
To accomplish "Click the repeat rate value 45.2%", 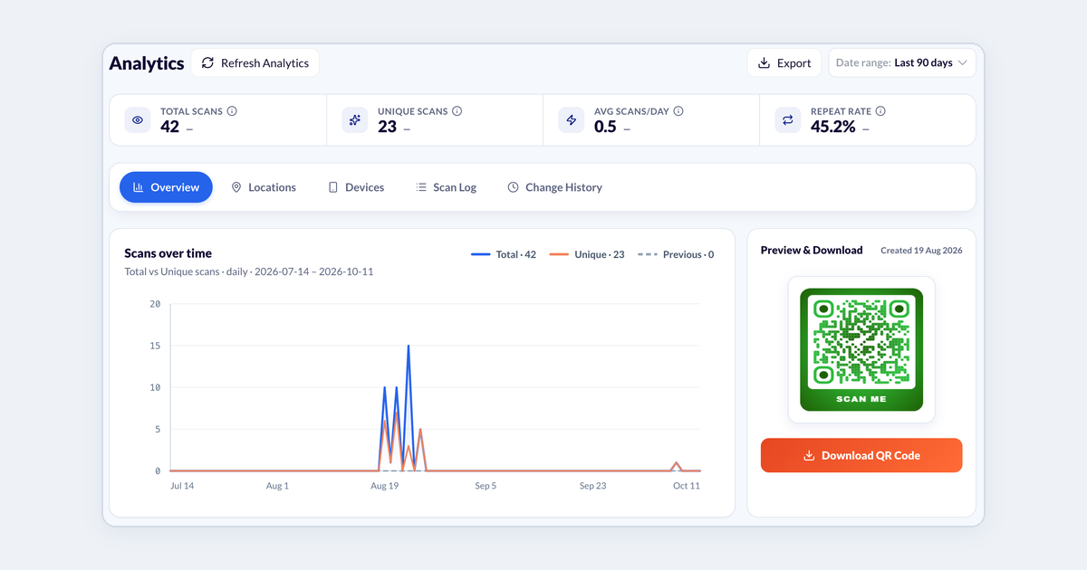I will tap(833, 127).
